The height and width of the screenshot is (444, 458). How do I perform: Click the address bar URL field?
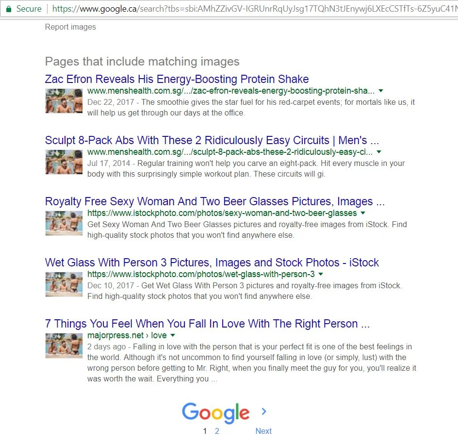(254, 9)
